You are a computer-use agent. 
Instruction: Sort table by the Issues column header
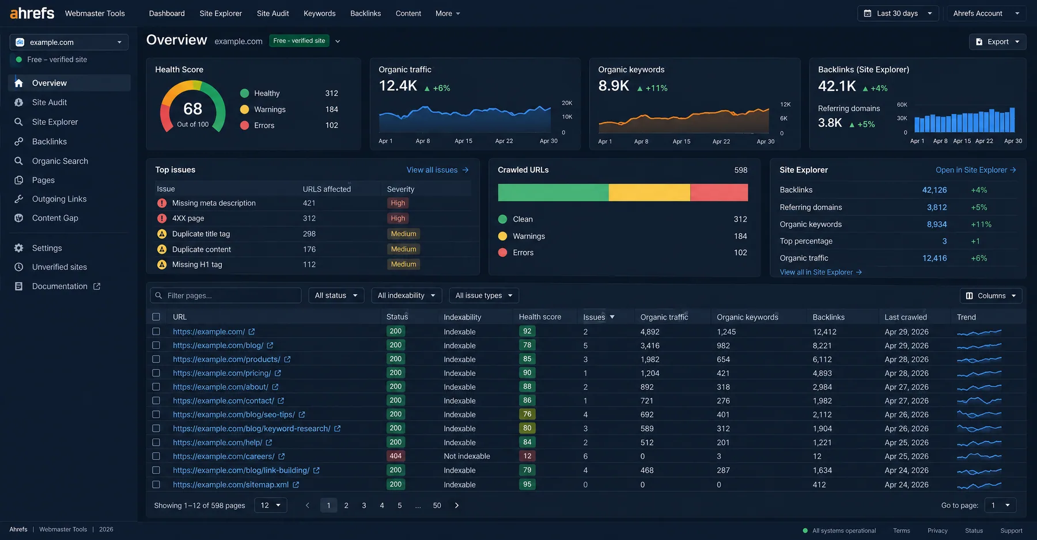click(599, 317)
